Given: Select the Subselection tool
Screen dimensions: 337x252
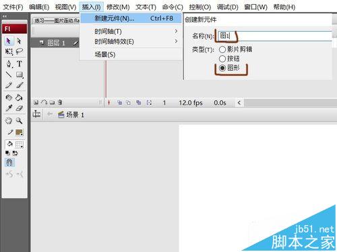Looking at the screenshot, I should click(x=19, y=41).
